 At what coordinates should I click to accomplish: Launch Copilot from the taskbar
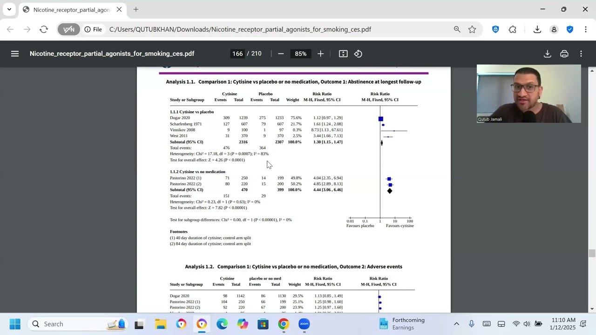point(243,324)
